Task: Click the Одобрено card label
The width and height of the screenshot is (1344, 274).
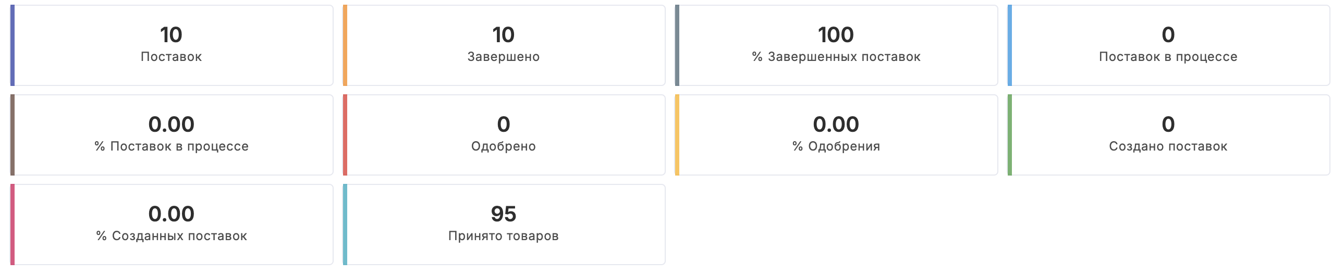Action: pyautogui.click(x=504, y=146)
